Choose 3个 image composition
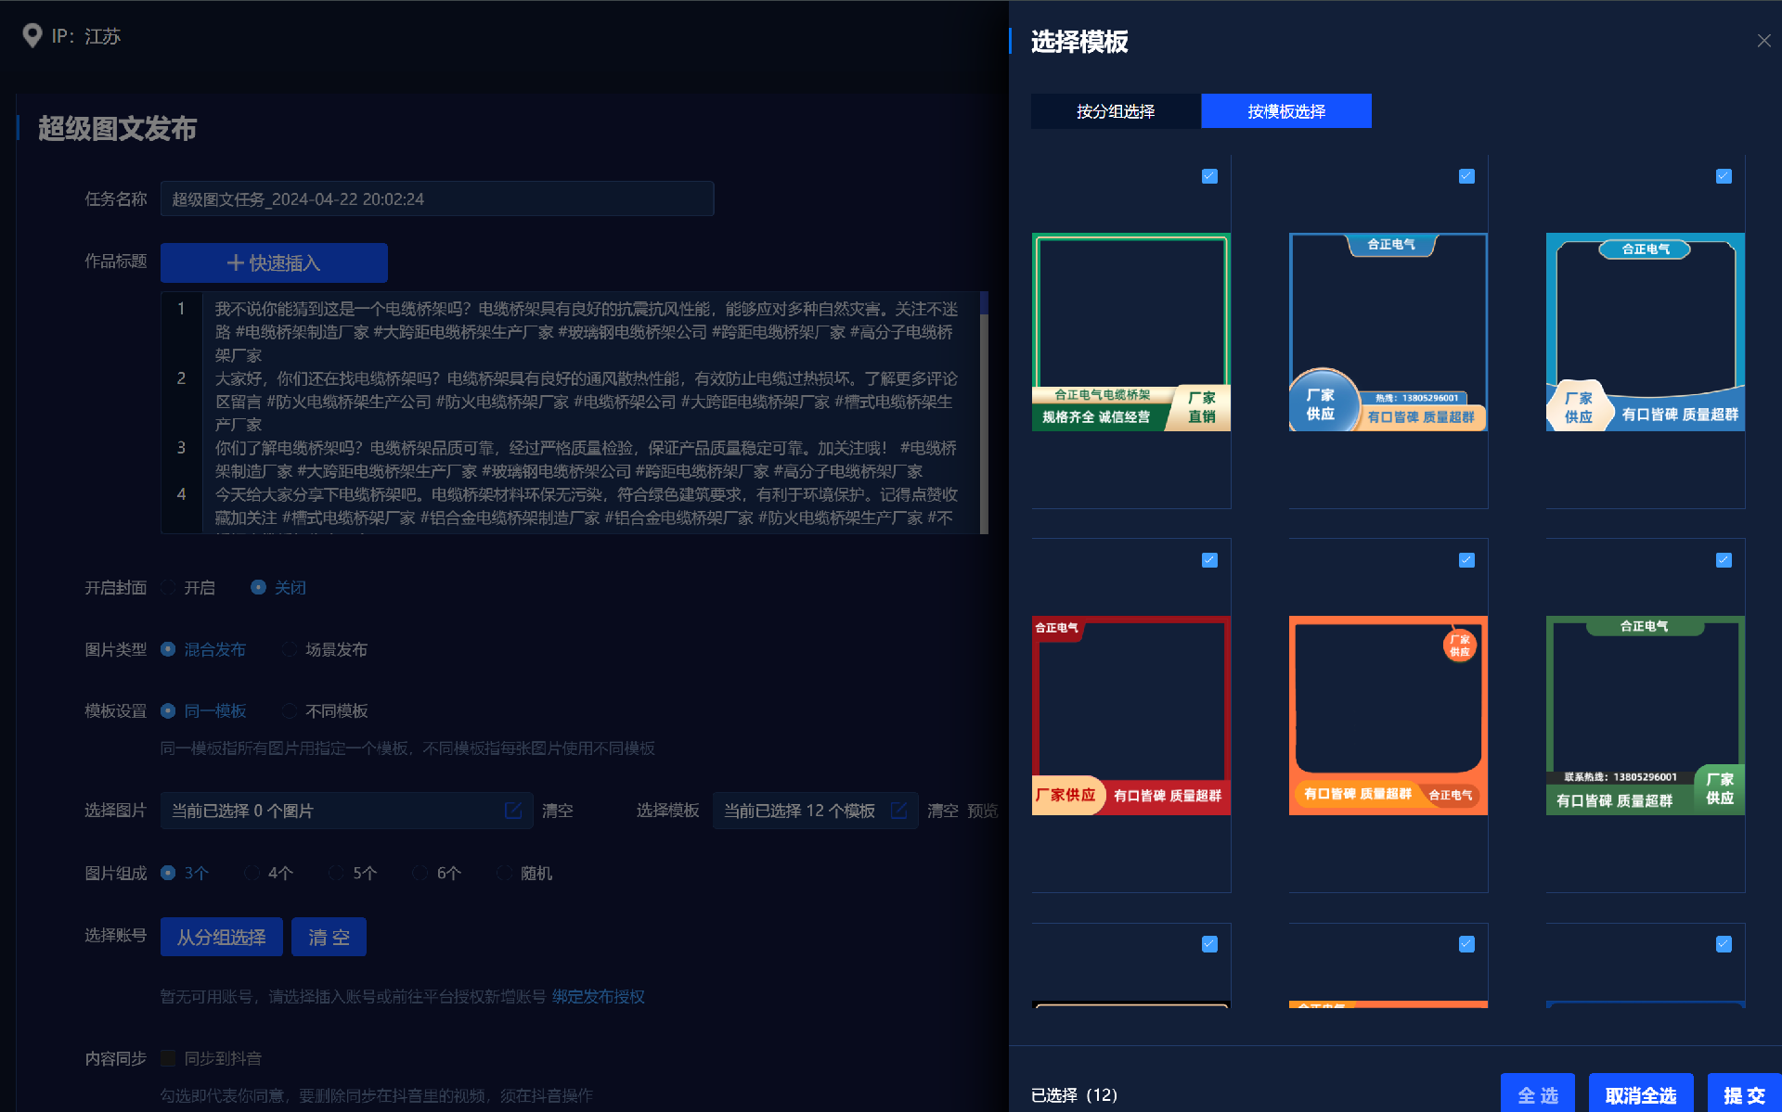The width and height of the screenshot is (1782, 1112). click(168, 873)
